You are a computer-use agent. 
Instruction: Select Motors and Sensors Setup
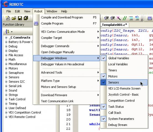click(66, 87)
